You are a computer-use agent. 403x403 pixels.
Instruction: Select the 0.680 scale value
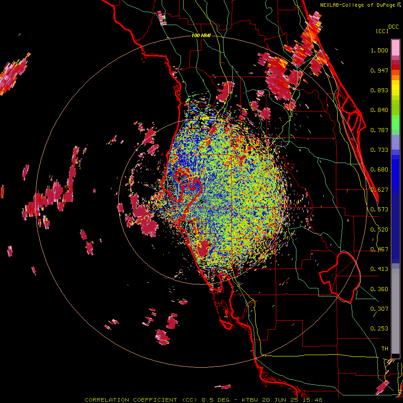click(x=379, y=170)
